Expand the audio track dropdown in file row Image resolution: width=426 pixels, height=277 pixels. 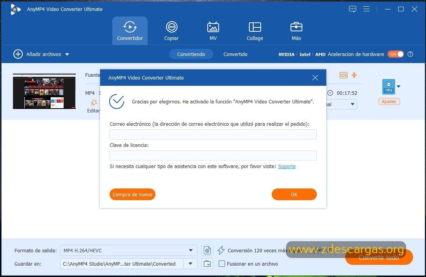point(352,104)
